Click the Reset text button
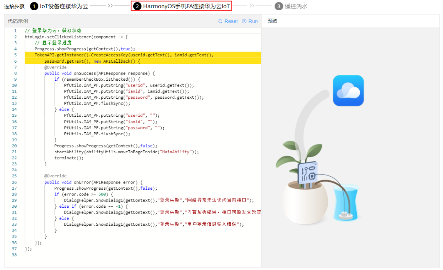Screen dimensions: 443x270 231,21
